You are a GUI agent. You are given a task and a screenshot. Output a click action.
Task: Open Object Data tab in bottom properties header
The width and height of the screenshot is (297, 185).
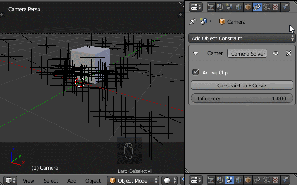[266, 180]
